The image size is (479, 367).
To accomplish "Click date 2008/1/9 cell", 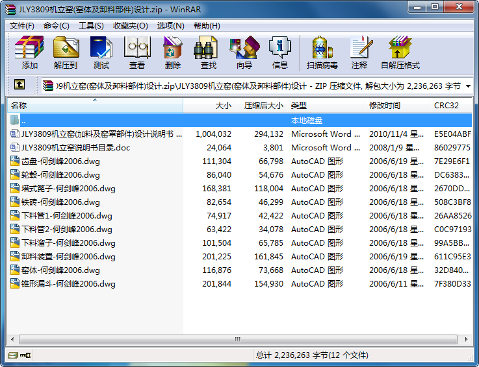I will click(394, 148).
